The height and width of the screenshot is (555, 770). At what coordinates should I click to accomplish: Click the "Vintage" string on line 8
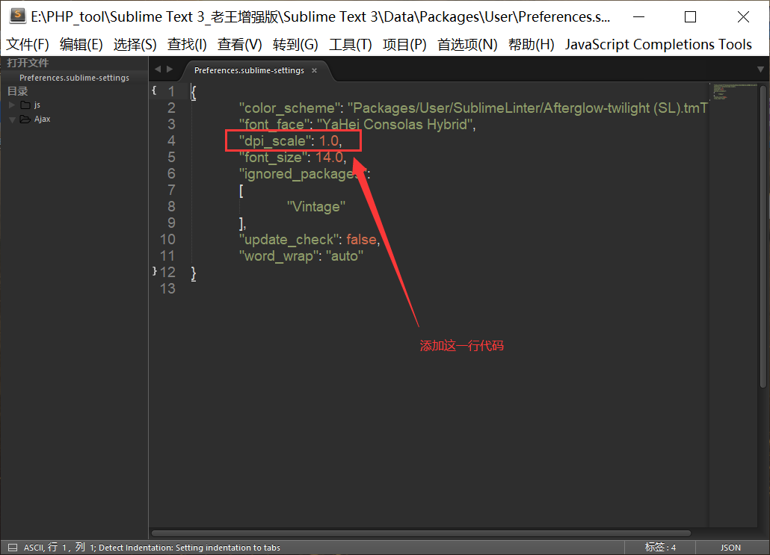[316, 207]
